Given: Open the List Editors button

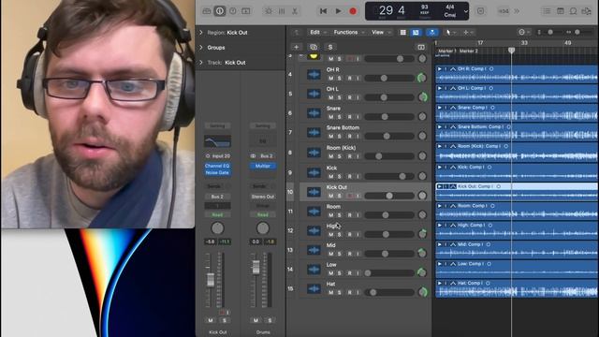Looking at the screenshot, I should pos(547,11).
